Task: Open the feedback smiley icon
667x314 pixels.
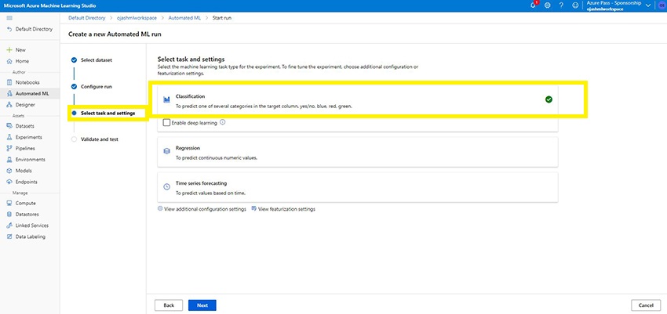Action: tap(575, 5)
